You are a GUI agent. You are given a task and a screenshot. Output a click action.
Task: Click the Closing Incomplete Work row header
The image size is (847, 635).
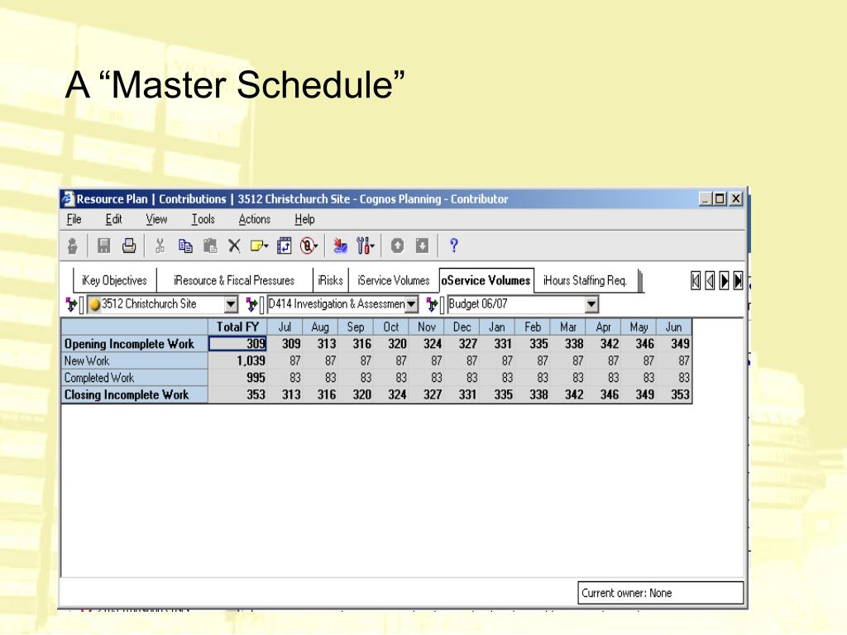(135, 394)
